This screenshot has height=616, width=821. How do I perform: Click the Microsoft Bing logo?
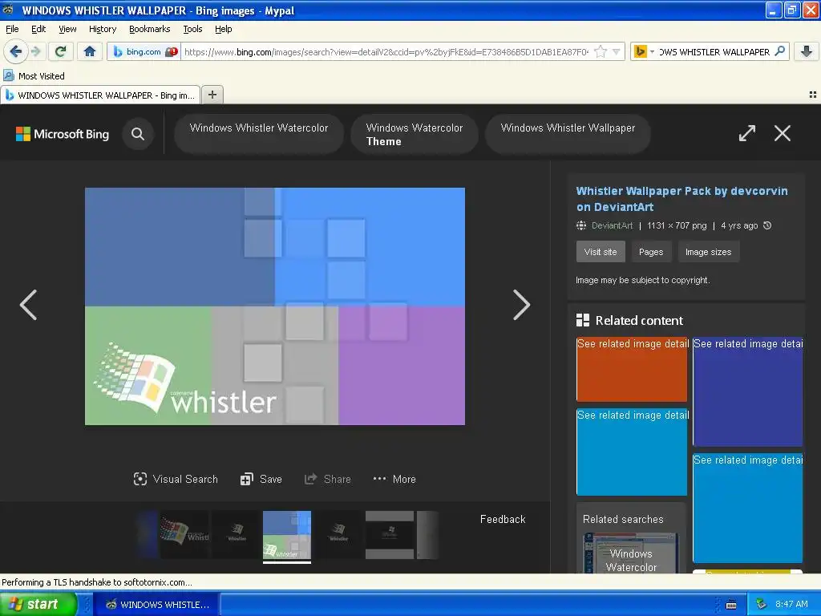63,134
